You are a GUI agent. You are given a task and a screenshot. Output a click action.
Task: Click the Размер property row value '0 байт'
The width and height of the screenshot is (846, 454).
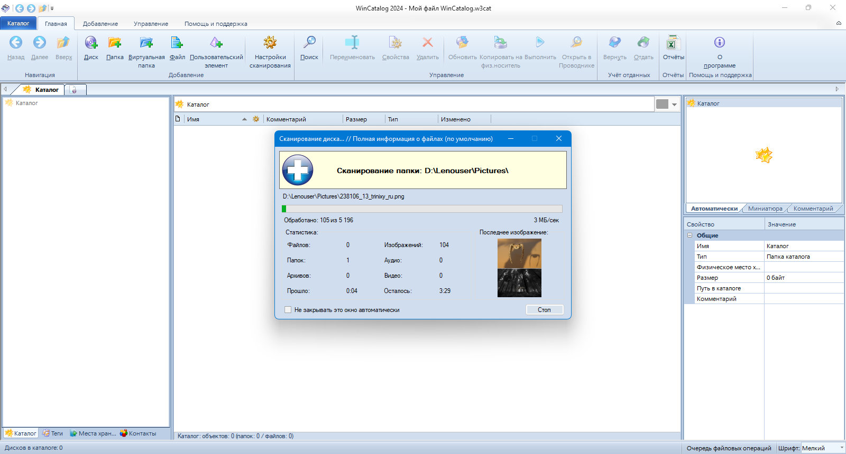click(x=804, y=278)
